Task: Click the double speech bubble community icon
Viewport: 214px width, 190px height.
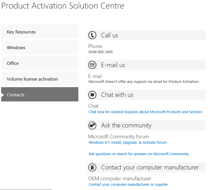Action: click(x=92, y=125)
